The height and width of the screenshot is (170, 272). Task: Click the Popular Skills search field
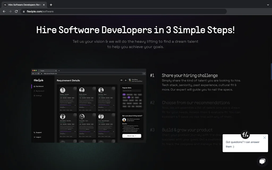pos(131,91)
